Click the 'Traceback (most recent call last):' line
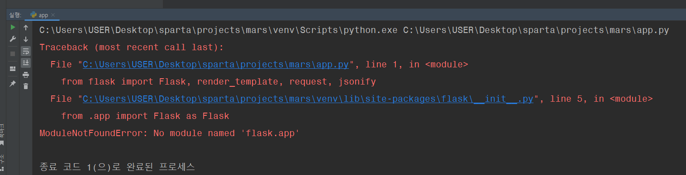The image size is (686, 175). tap(132, 47)
